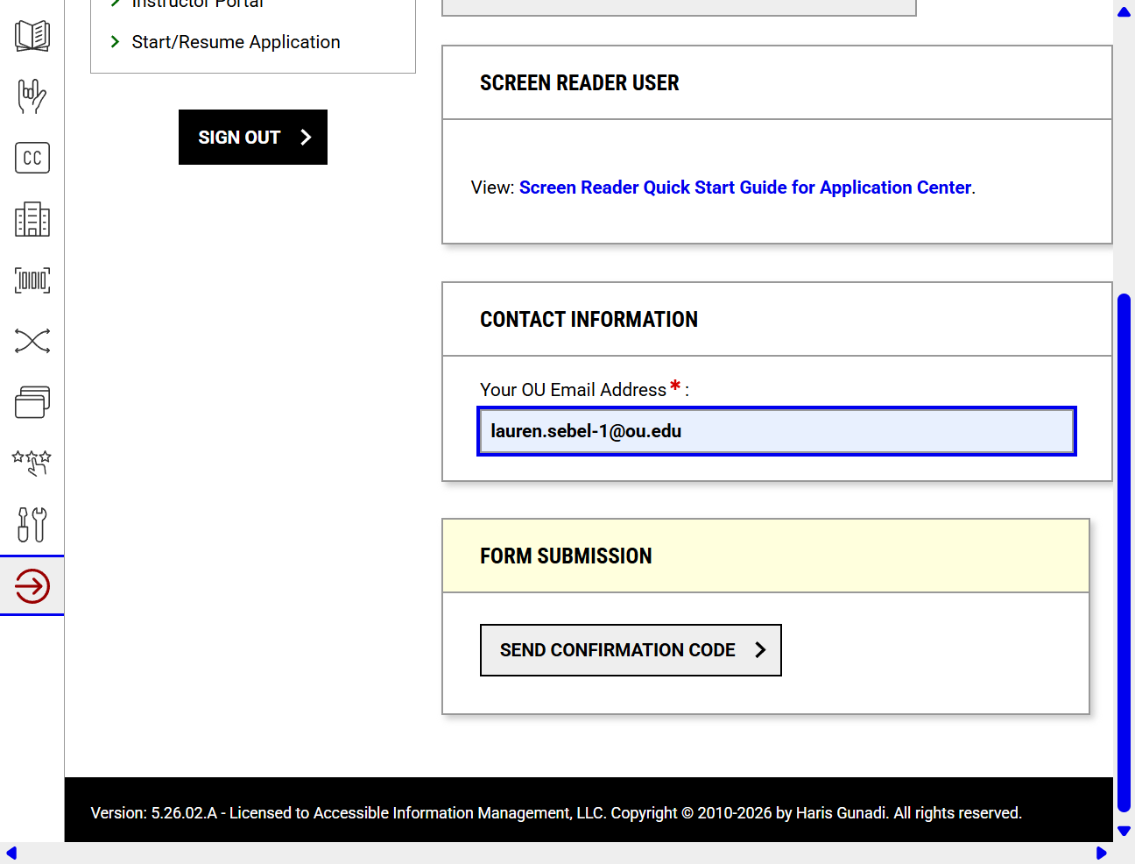Click SEND CONFIRMATION CODE button
The height and width of the screenshot is (864, 1135).
(631, 650)
